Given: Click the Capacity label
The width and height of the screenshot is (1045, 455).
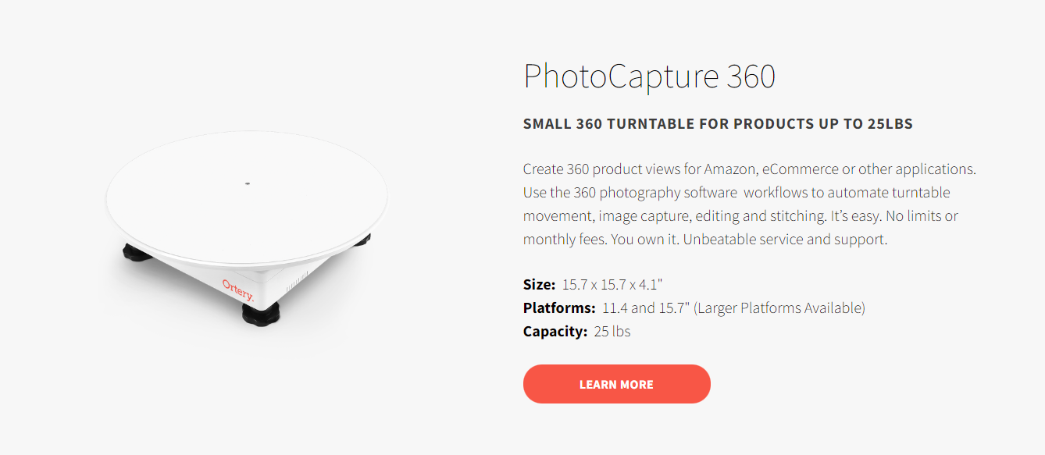Looking at the screenshot, I should 555,331.
